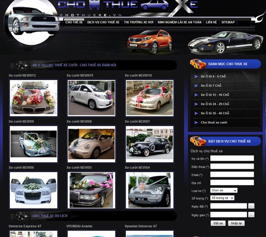Click the blue striped sports car banner image
The width and height of the screenshot is (266, 237).
tap(226, 42)
